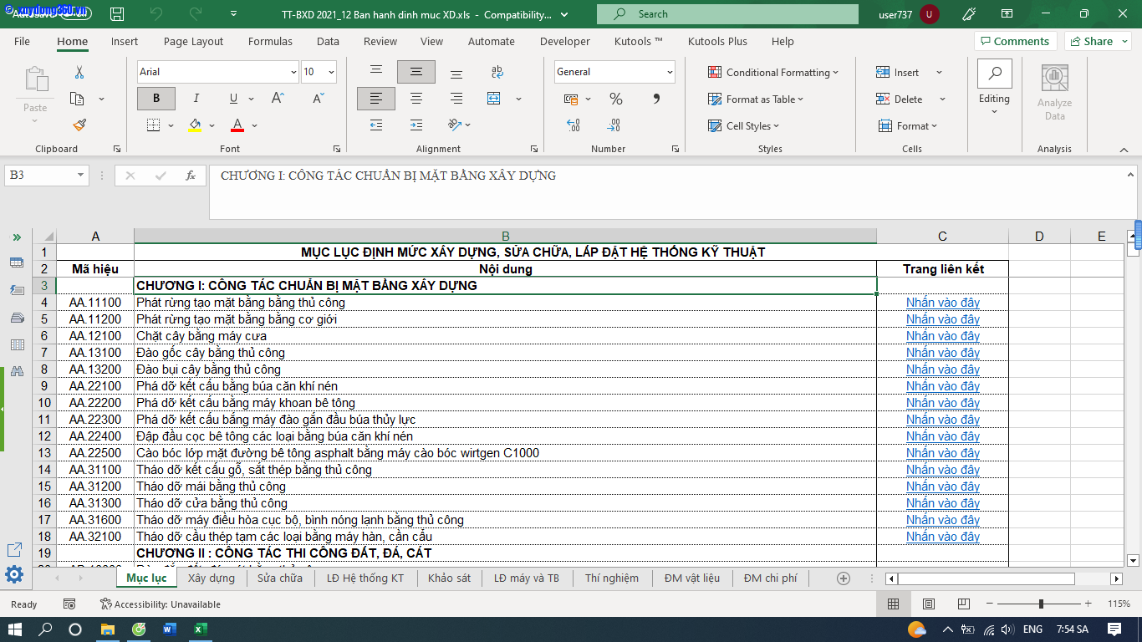Click Top Align icon
Screen dimensions: 1142x642
click(376, 72)
